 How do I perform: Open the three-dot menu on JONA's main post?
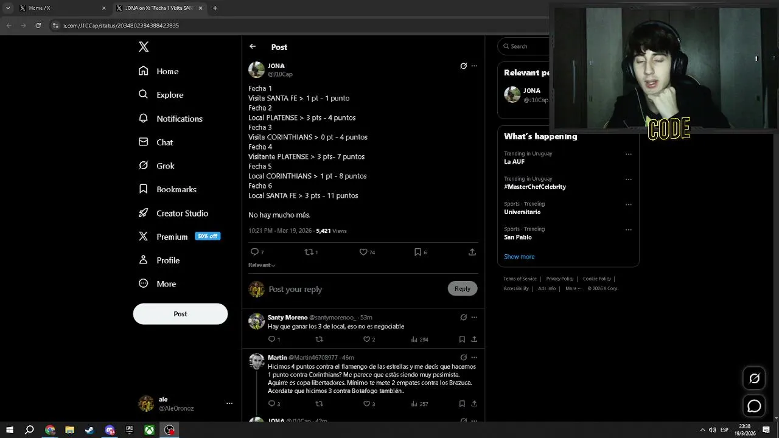pyautogui.click(x=474, y=66)
